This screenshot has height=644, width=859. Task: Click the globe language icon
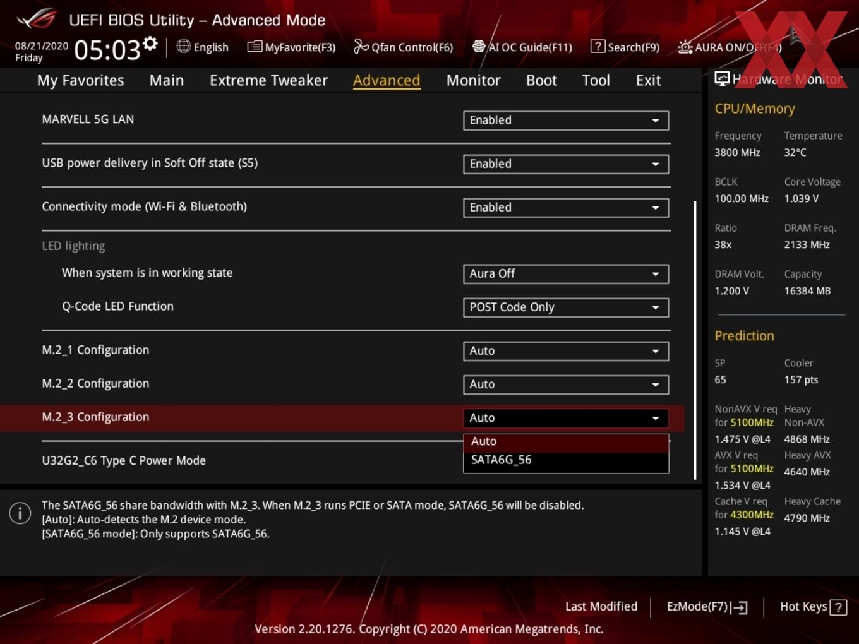point(183,46)
